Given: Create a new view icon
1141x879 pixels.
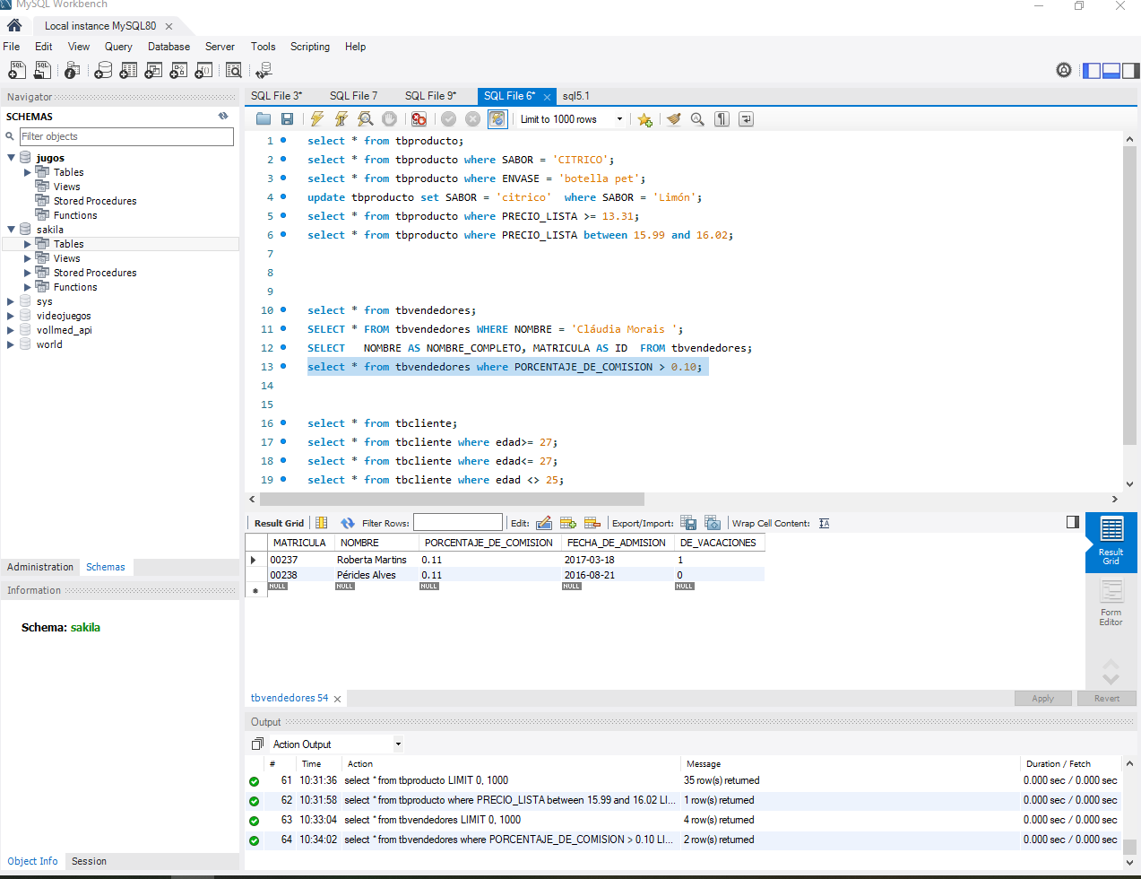Looking at the screenshot, I should [154, 70].
